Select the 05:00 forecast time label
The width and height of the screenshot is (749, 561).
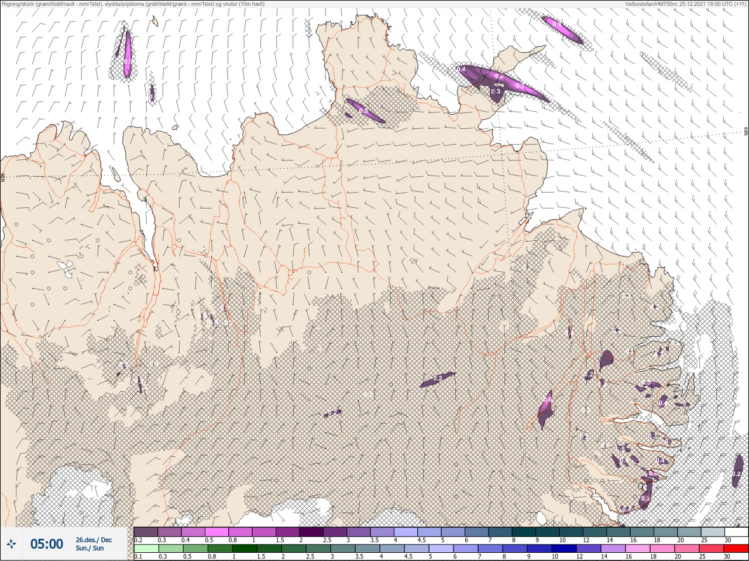[47, 544]
